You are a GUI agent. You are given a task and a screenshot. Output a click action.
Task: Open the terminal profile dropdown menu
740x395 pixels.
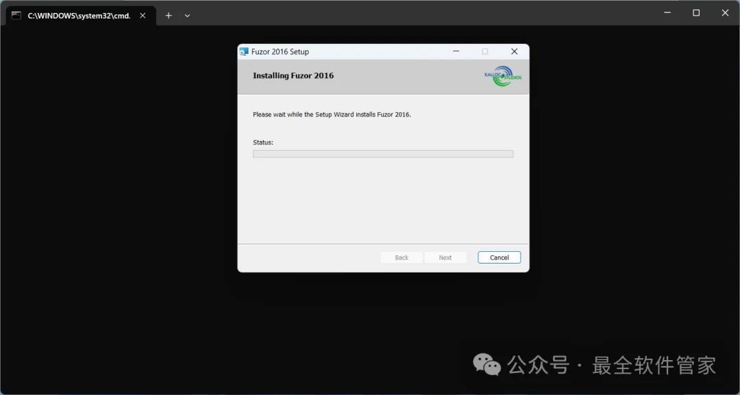pyautogui.click(x=187, y=16)
